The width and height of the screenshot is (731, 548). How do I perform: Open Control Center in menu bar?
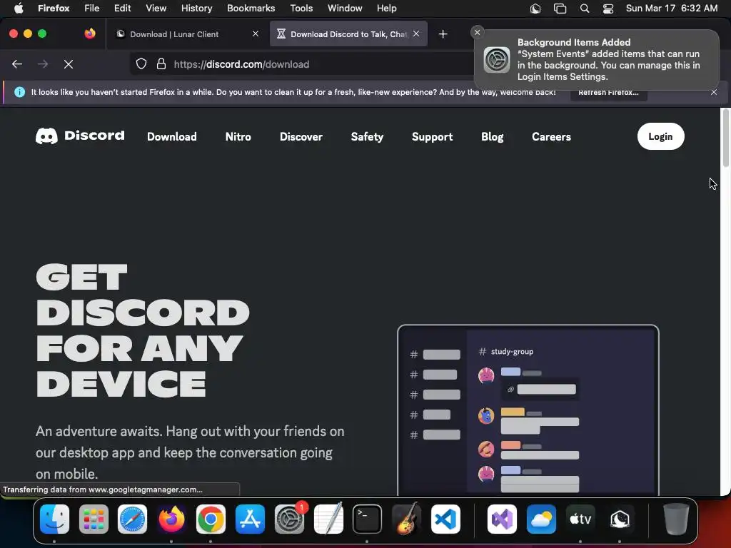point(608,8)
